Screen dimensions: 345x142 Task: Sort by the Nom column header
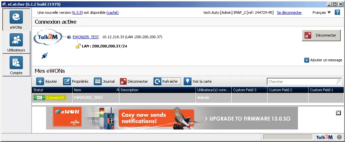[x=96, y=90]
